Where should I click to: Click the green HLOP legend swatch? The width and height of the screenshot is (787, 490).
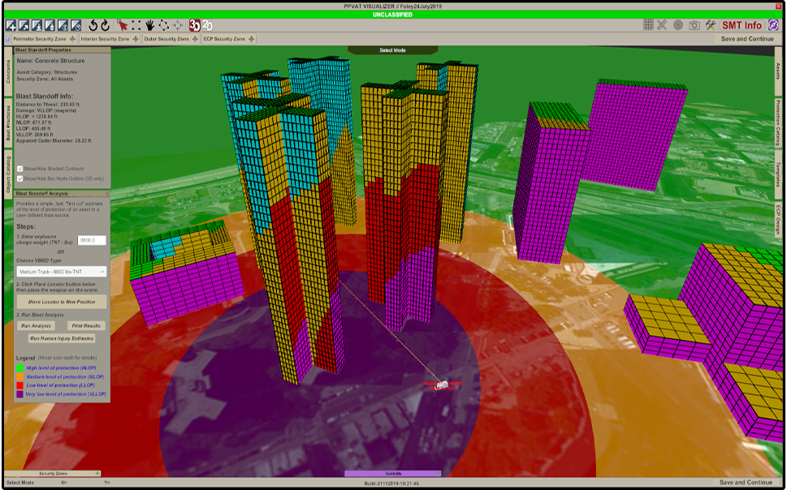[19, 367]
